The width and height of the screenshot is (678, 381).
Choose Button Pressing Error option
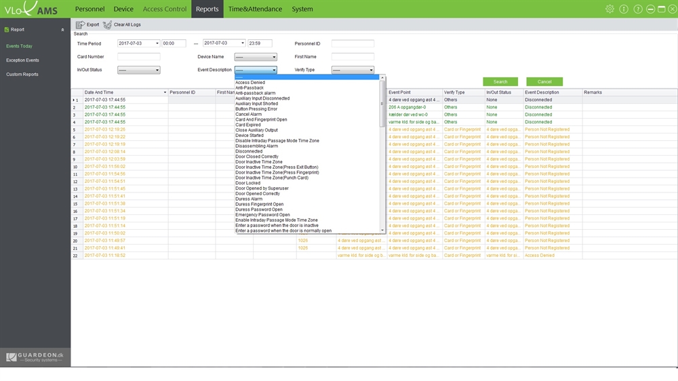pos(256,109)
